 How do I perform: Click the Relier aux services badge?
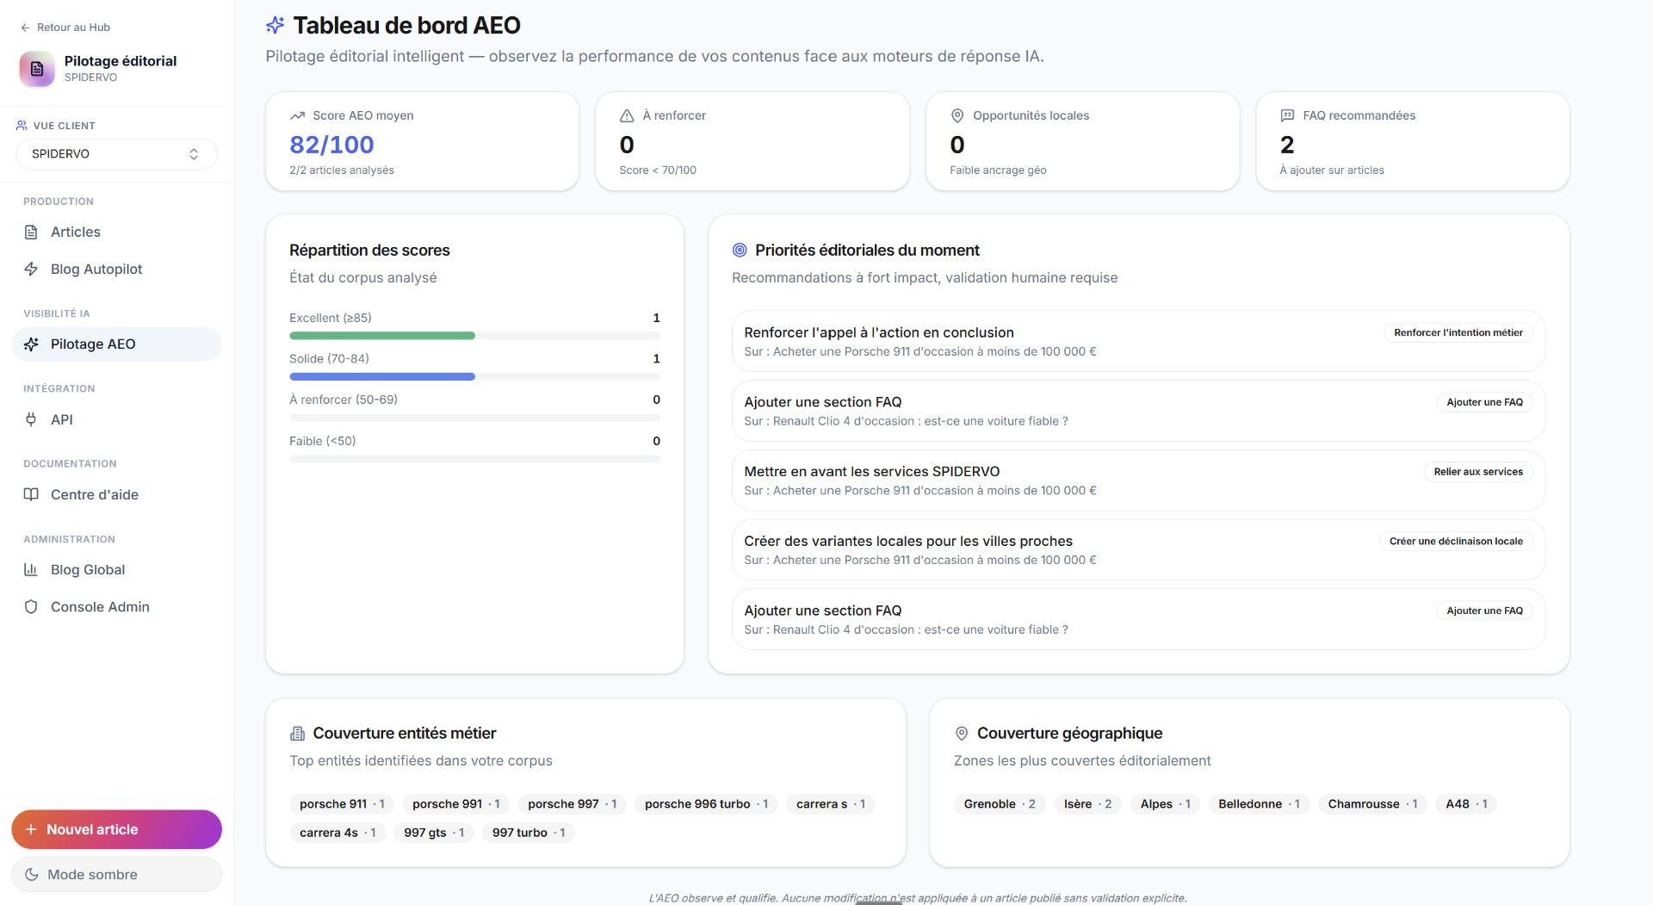click(1477, 472)
